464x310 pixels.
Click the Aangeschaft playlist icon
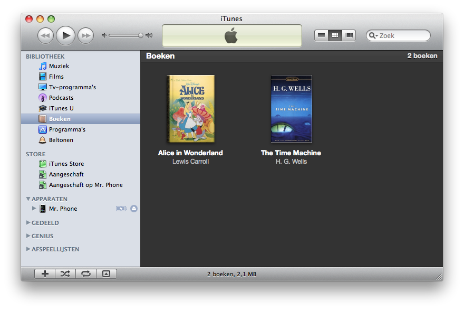[x=43, y=175]
